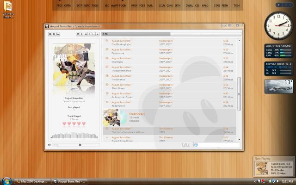Viewport: 296px width, 185px height.
Task: Click the weather gadget showing 13°
Action: point(279,86)
